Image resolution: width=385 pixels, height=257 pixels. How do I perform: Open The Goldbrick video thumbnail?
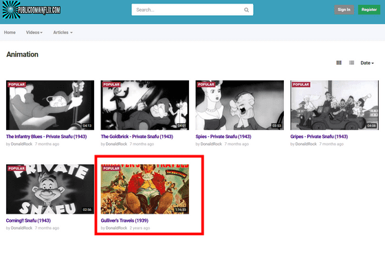coord(145,105)
